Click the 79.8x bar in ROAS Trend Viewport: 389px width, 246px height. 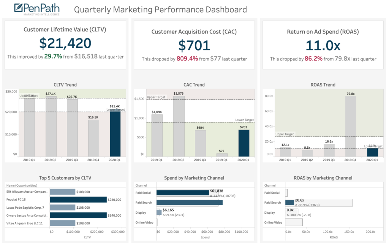point(351,125)
